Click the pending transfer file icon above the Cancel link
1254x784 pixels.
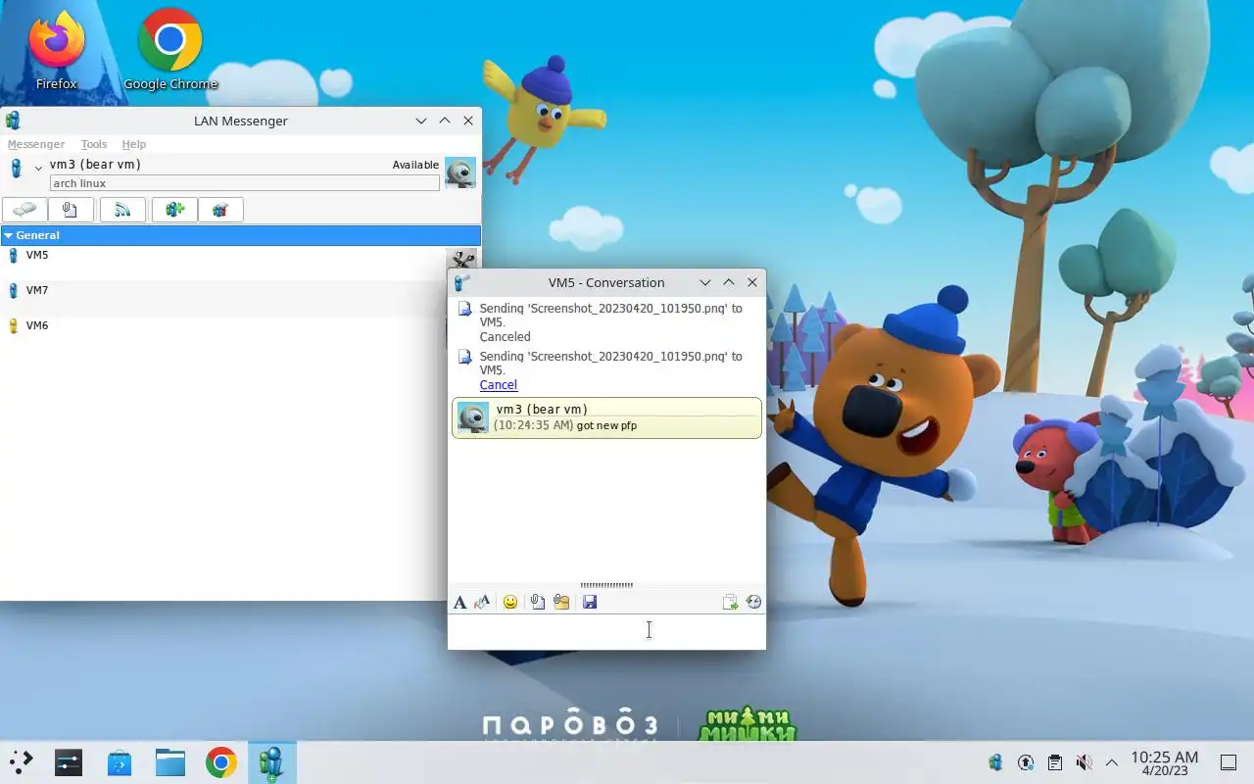click(466, 357)
